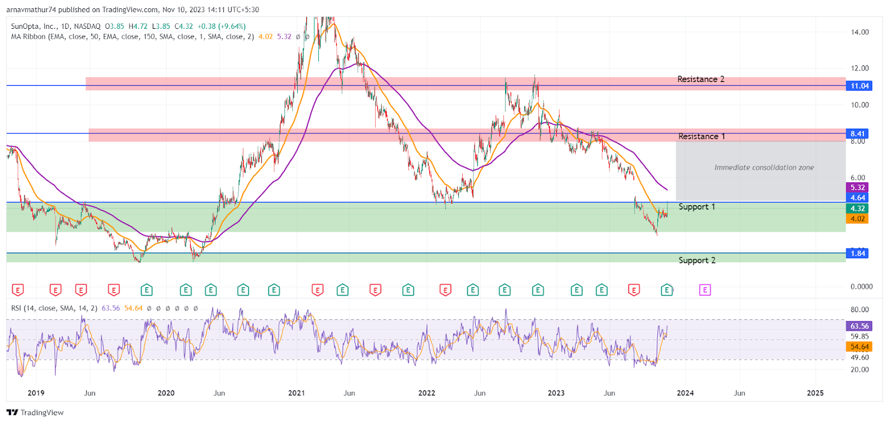889x423 pixels.
Task: Click the publisher line starting with arnavmathur74
Action: [133, 9]
